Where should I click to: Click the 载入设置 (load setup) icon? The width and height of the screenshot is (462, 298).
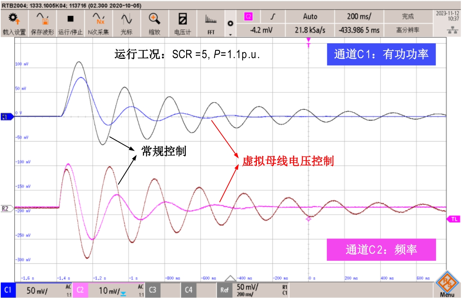tap(14, 23)
